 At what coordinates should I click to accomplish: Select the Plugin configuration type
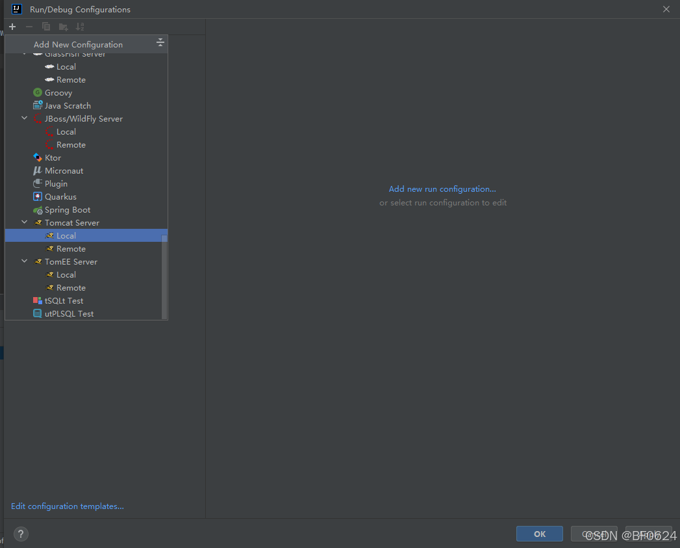pos(86,184)
